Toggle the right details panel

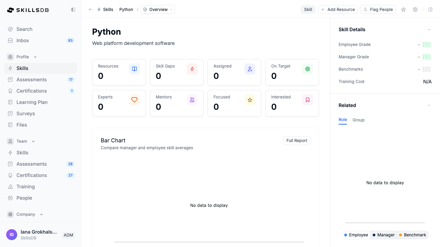click(x=430, y=10)
